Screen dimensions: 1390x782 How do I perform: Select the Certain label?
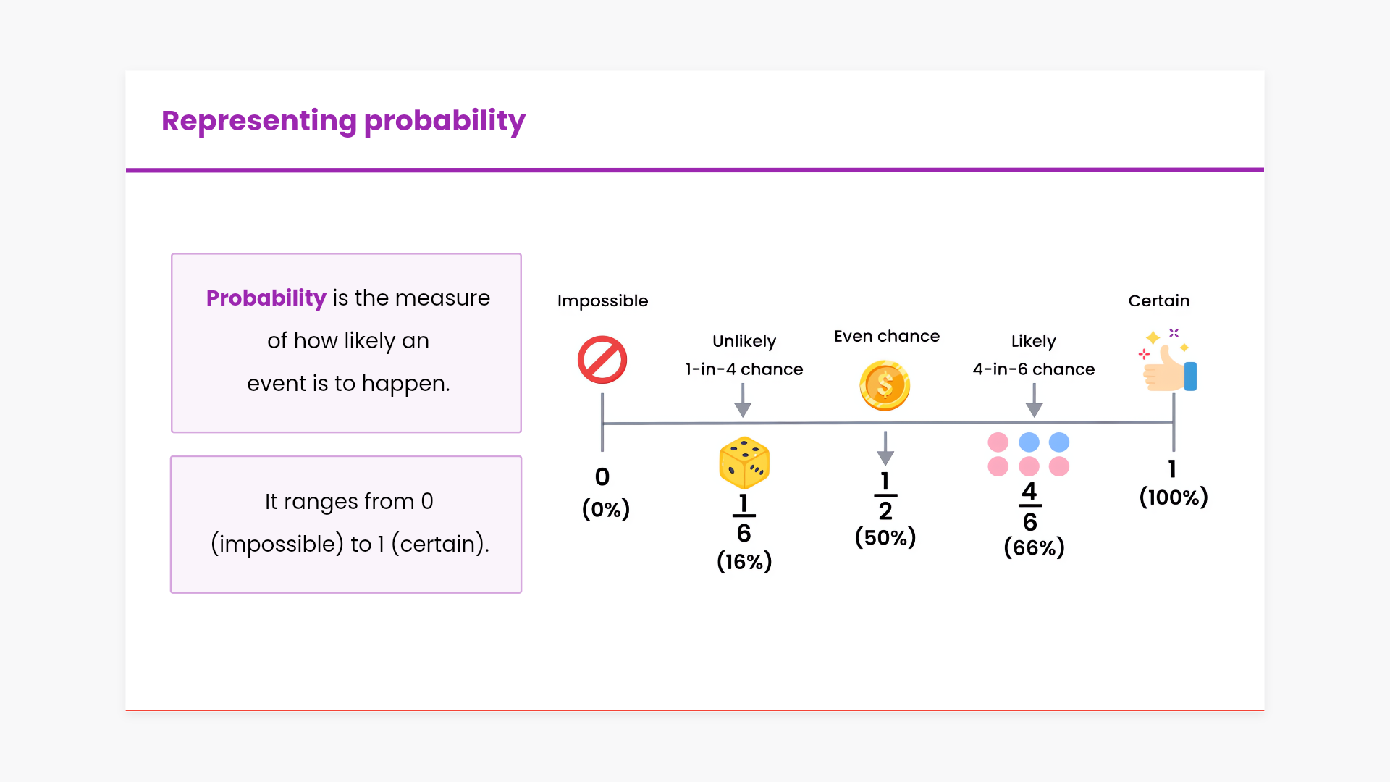1158,300
